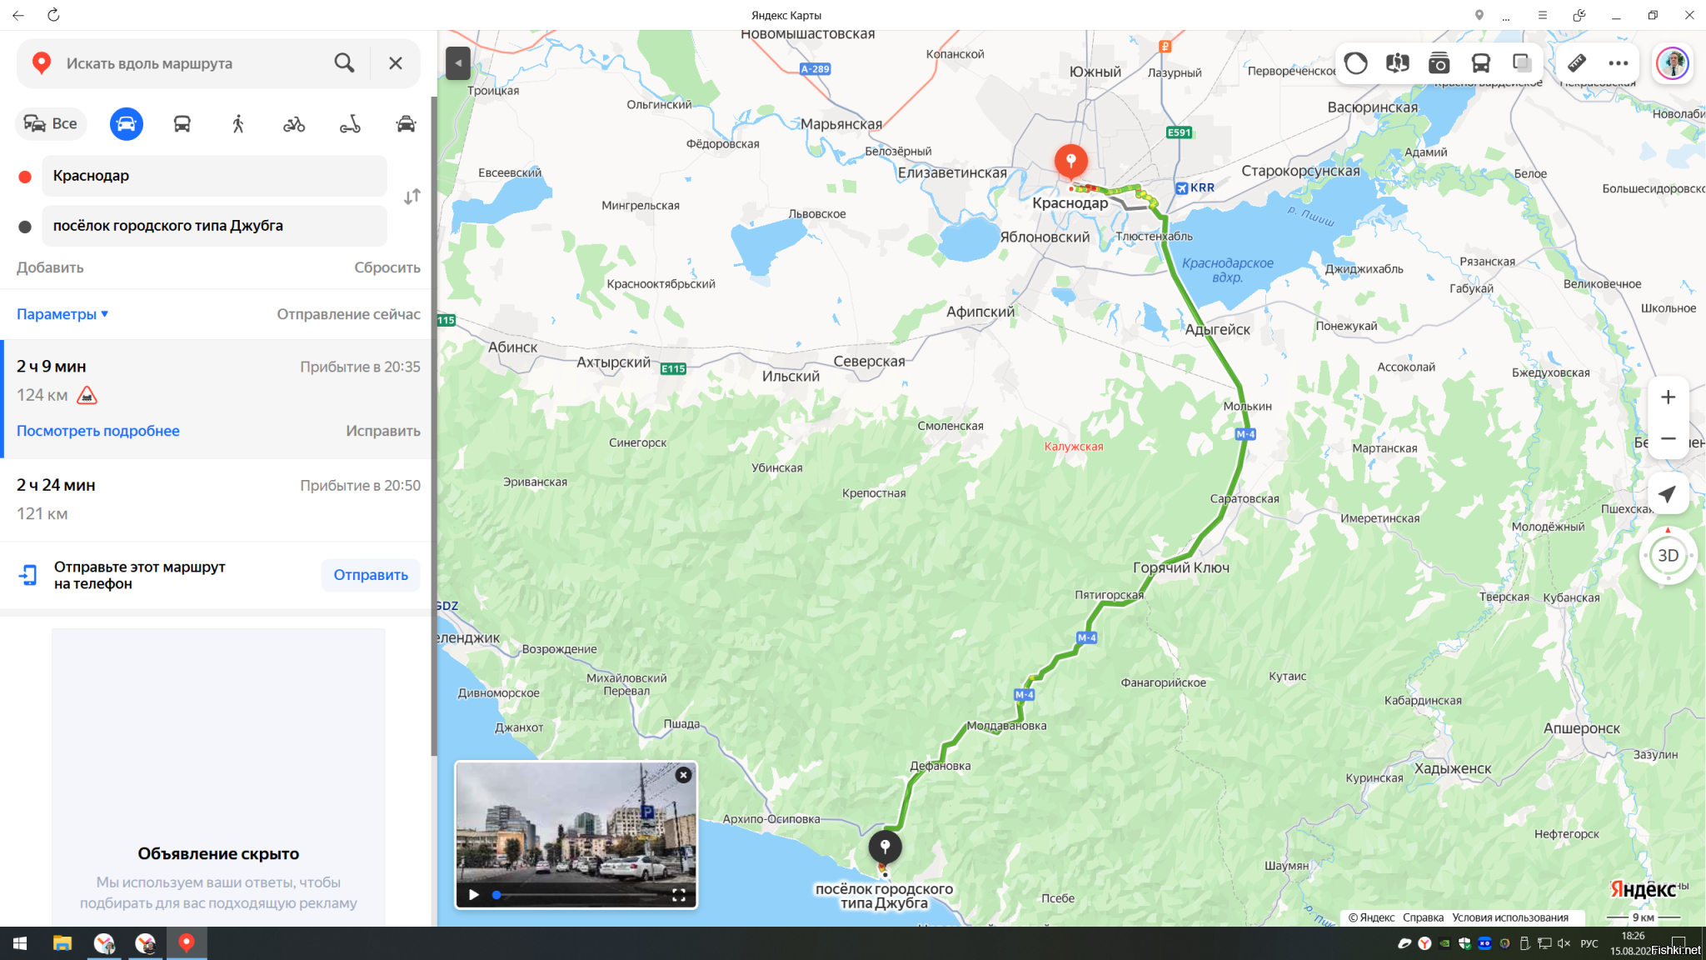1706x960 pixels.
Task: Open 'Посмотреть подробнее' route details
Action: (98, 431)
